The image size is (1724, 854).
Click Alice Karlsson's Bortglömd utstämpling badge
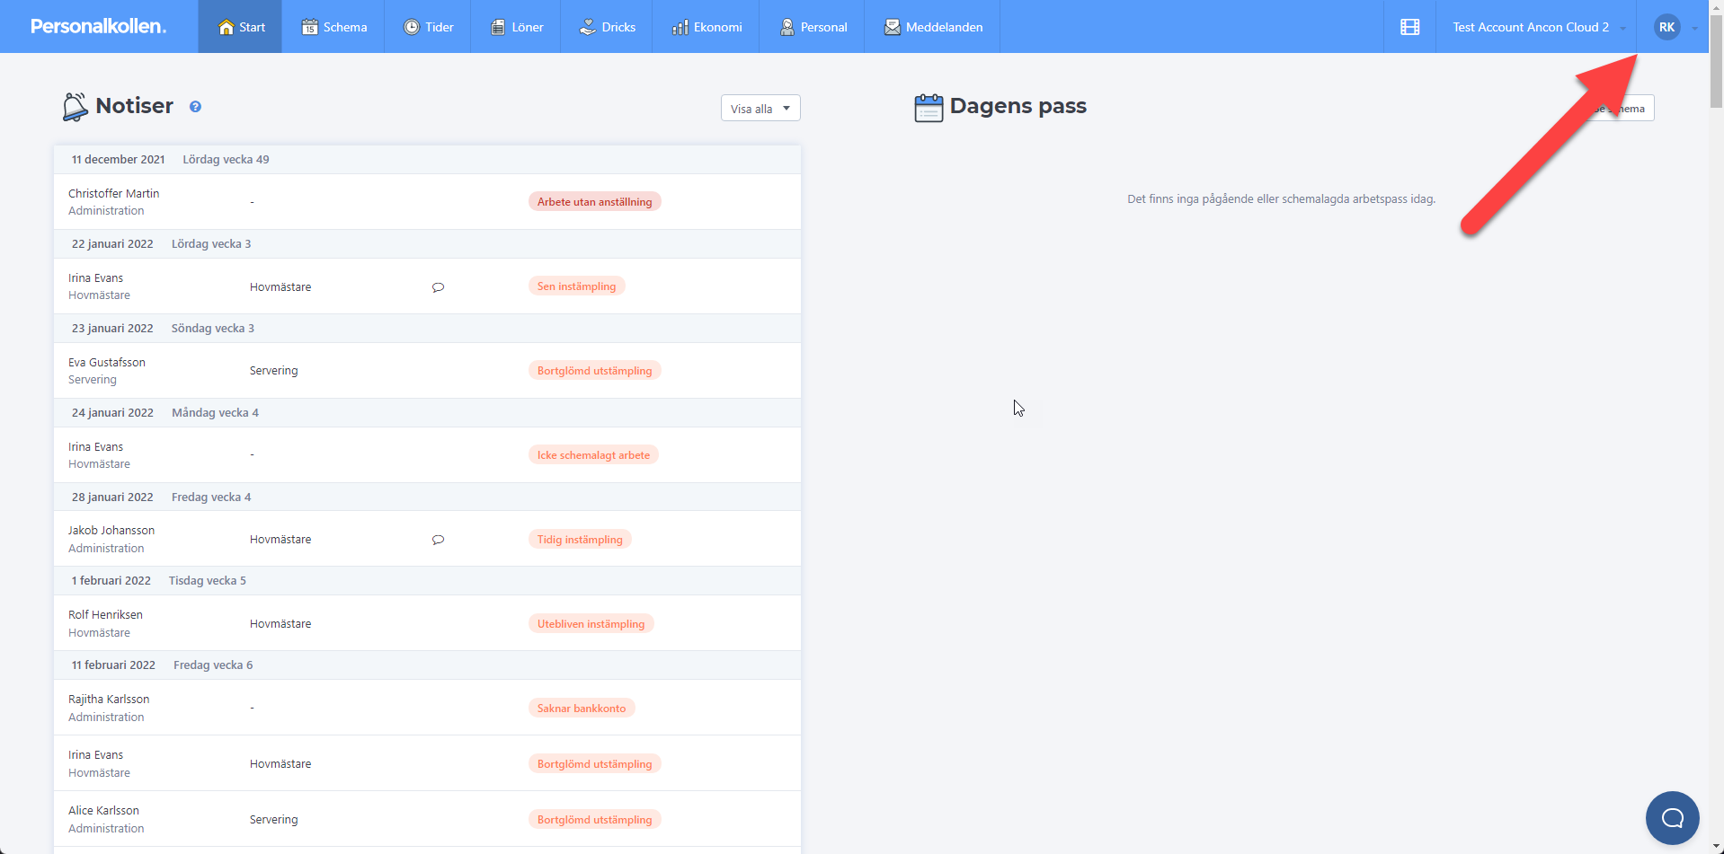(594, 819)
